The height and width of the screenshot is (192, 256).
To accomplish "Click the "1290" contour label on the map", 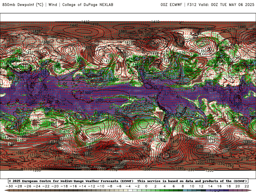I will pos(213,141).
